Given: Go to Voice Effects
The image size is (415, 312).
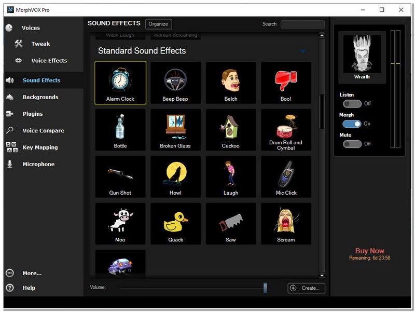Looking at the screenshot, I should point(49,60).
